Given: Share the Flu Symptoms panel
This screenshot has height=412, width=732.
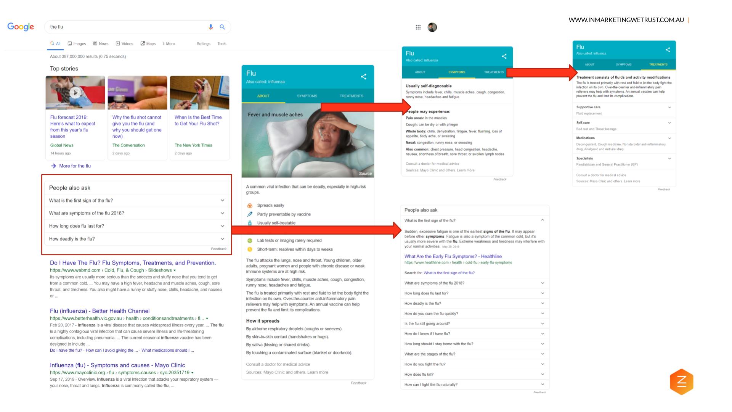Looking at the screenshot, I should pos(504,56).
